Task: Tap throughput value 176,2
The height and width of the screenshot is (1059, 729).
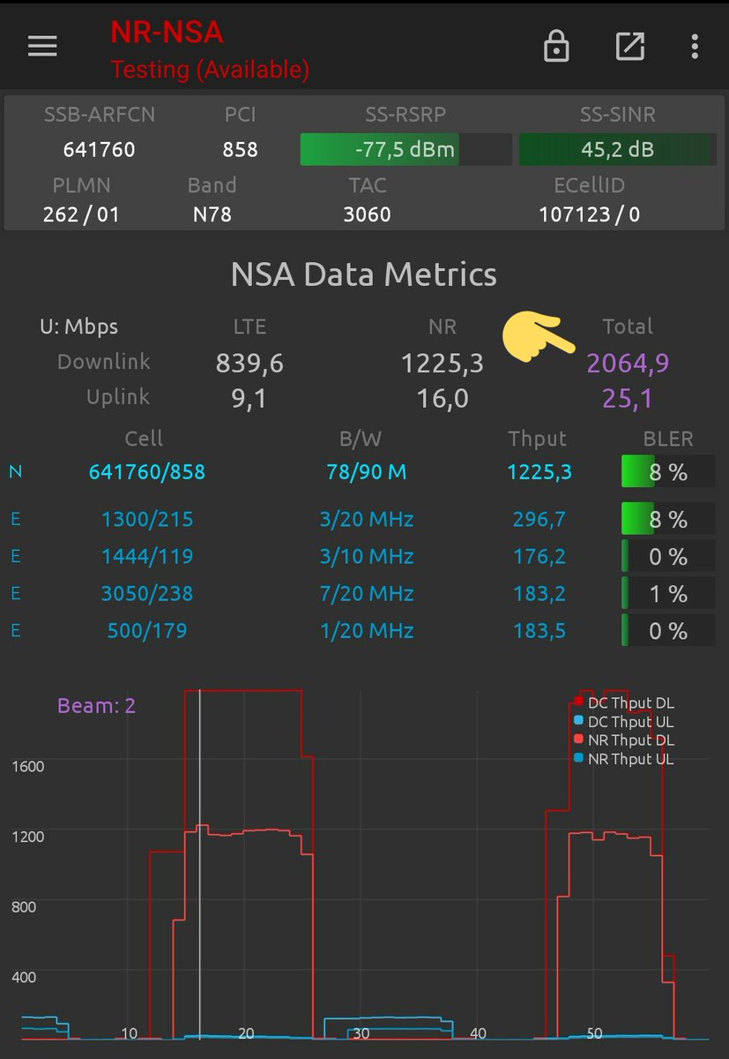Action: tap(539, 557)
